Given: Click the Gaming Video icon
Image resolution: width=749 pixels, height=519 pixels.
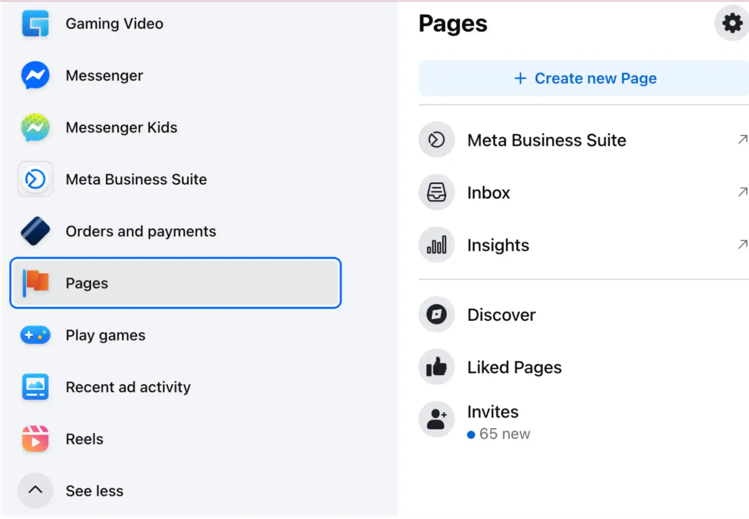Looking at the screenshot, I should coord(35,24).
